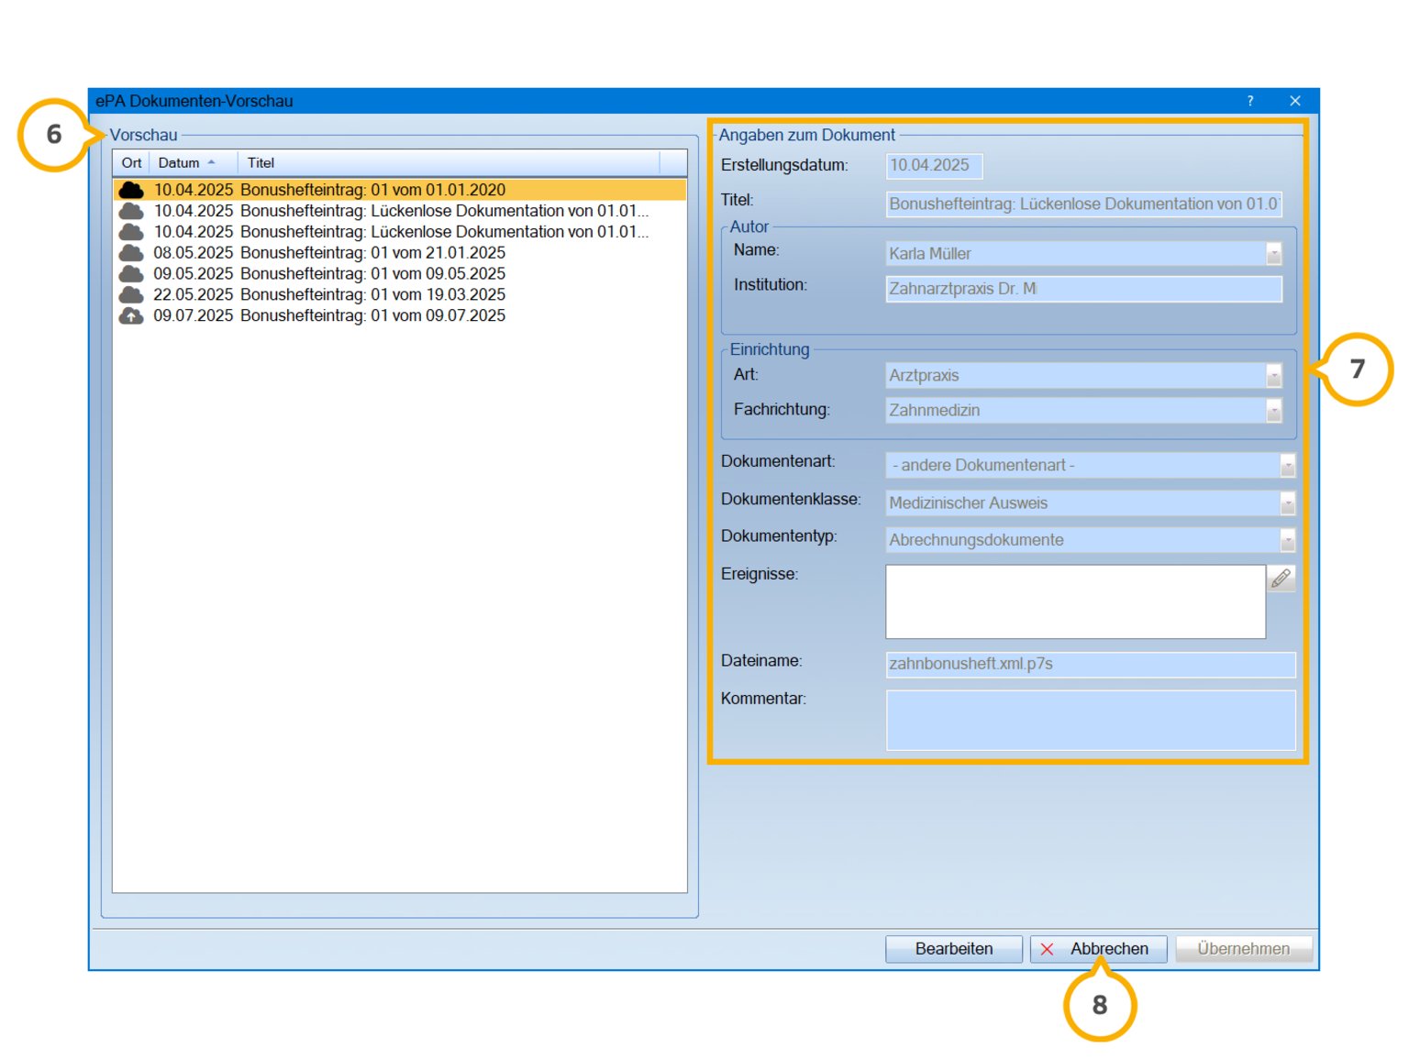Sort by the Datum column header
Screen dimensions: 1409x1060
(192, 162)
